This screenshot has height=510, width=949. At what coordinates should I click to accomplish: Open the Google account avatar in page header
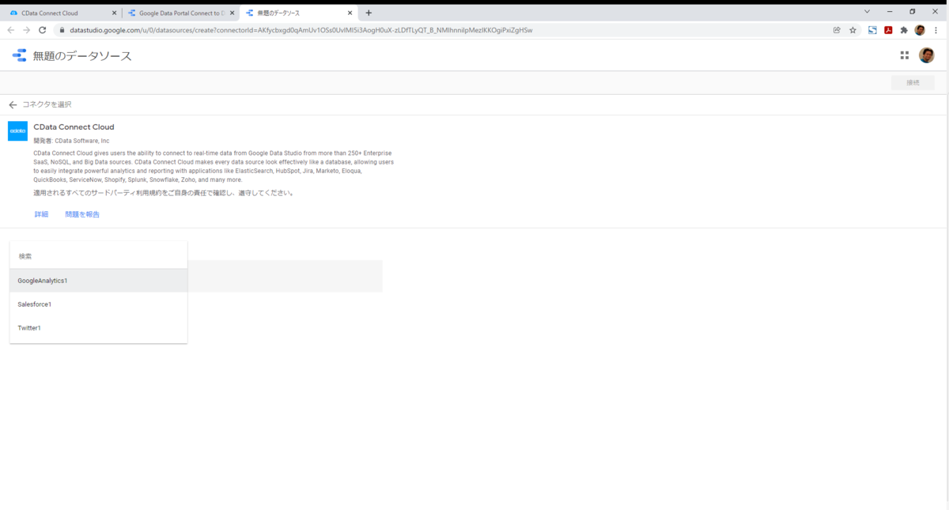pos(926,55)
